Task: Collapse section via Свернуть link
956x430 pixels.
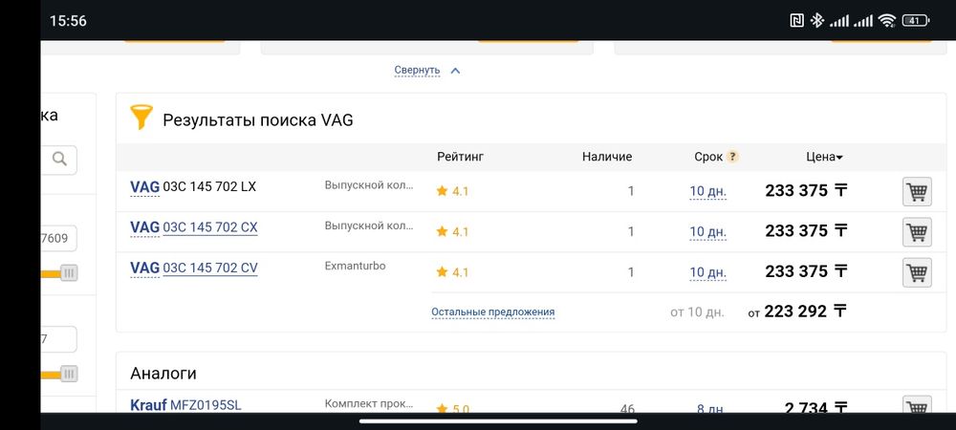Action: click(417, 70)
